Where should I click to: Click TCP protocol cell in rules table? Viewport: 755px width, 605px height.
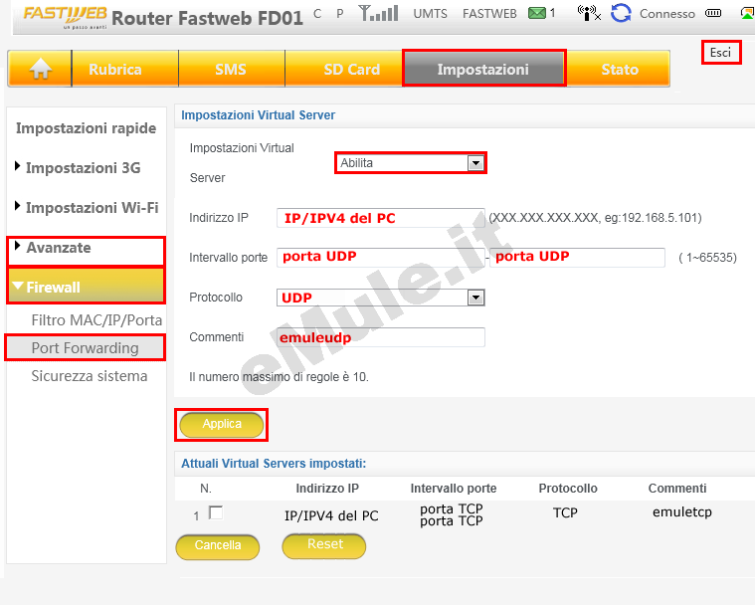[565, 512]
